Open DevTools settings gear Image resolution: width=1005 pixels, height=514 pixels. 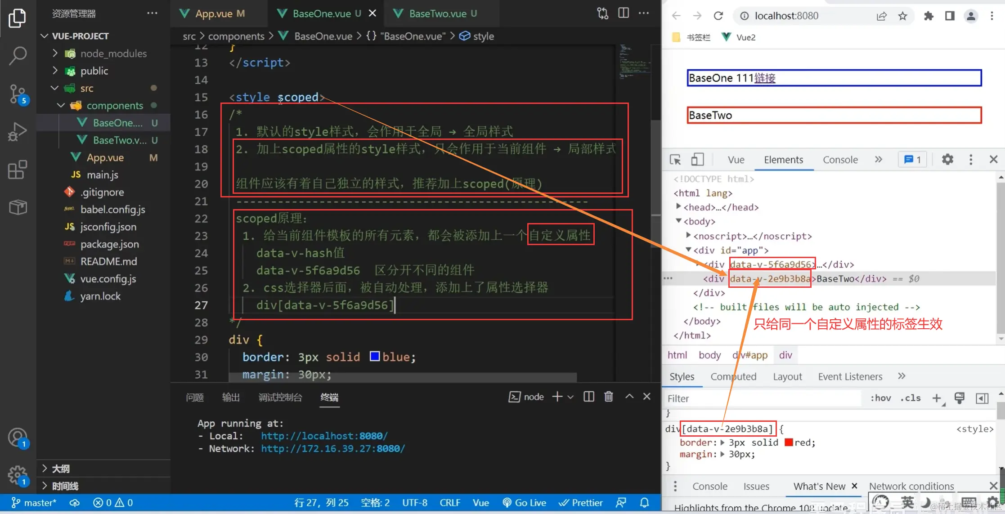pos(947,159)
